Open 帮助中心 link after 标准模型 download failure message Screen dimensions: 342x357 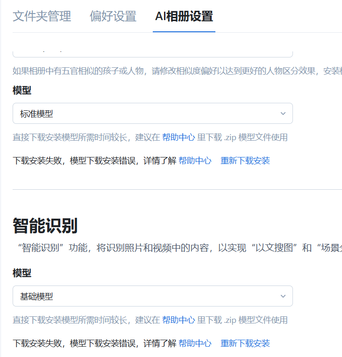pyautogui.click(x=195, y=161)
